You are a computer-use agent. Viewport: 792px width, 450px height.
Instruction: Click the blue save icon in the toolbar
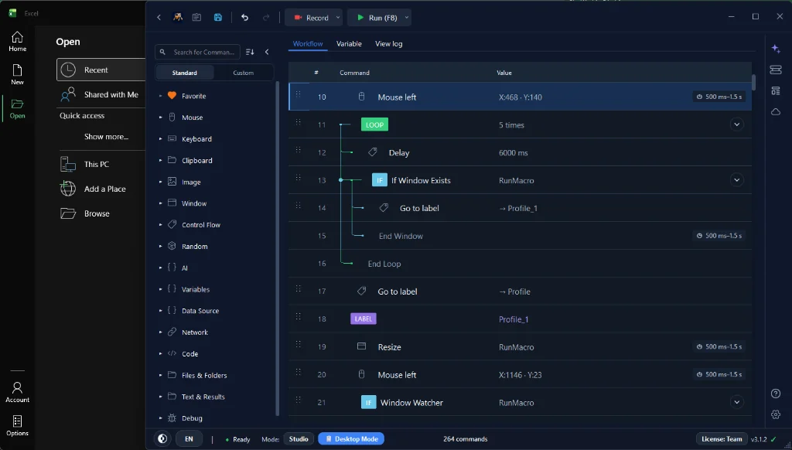217,18
